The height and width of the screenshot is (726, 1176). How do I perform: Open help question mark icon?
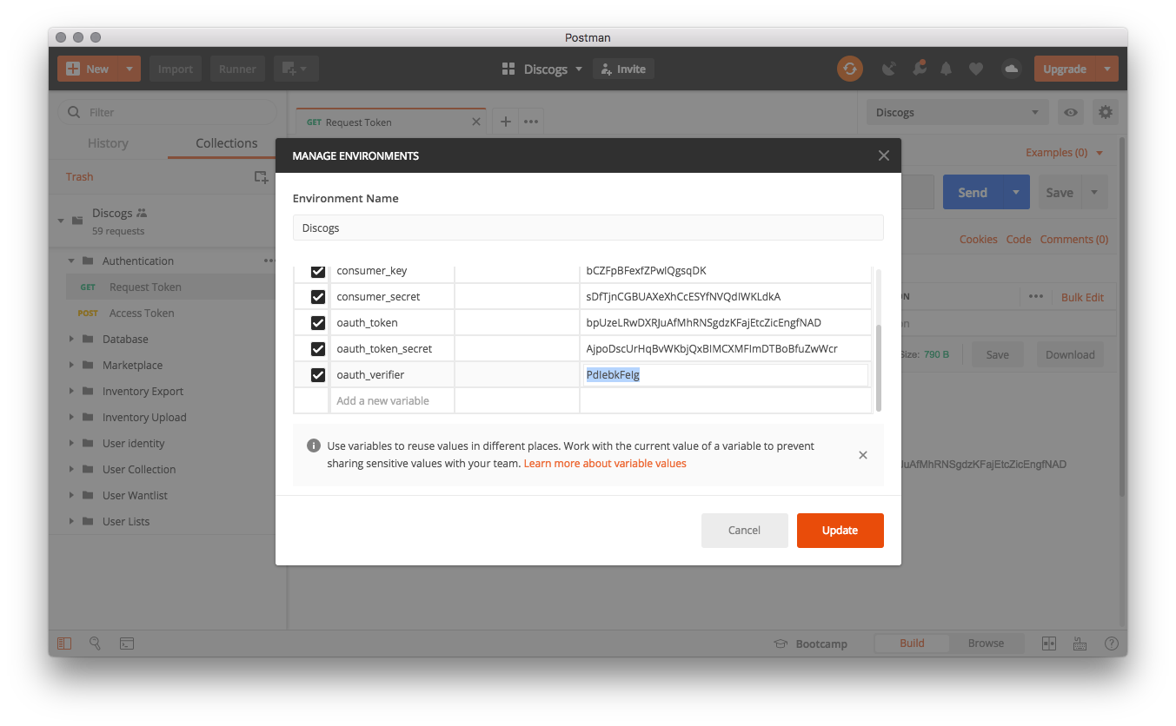(x=1111, y=643)
